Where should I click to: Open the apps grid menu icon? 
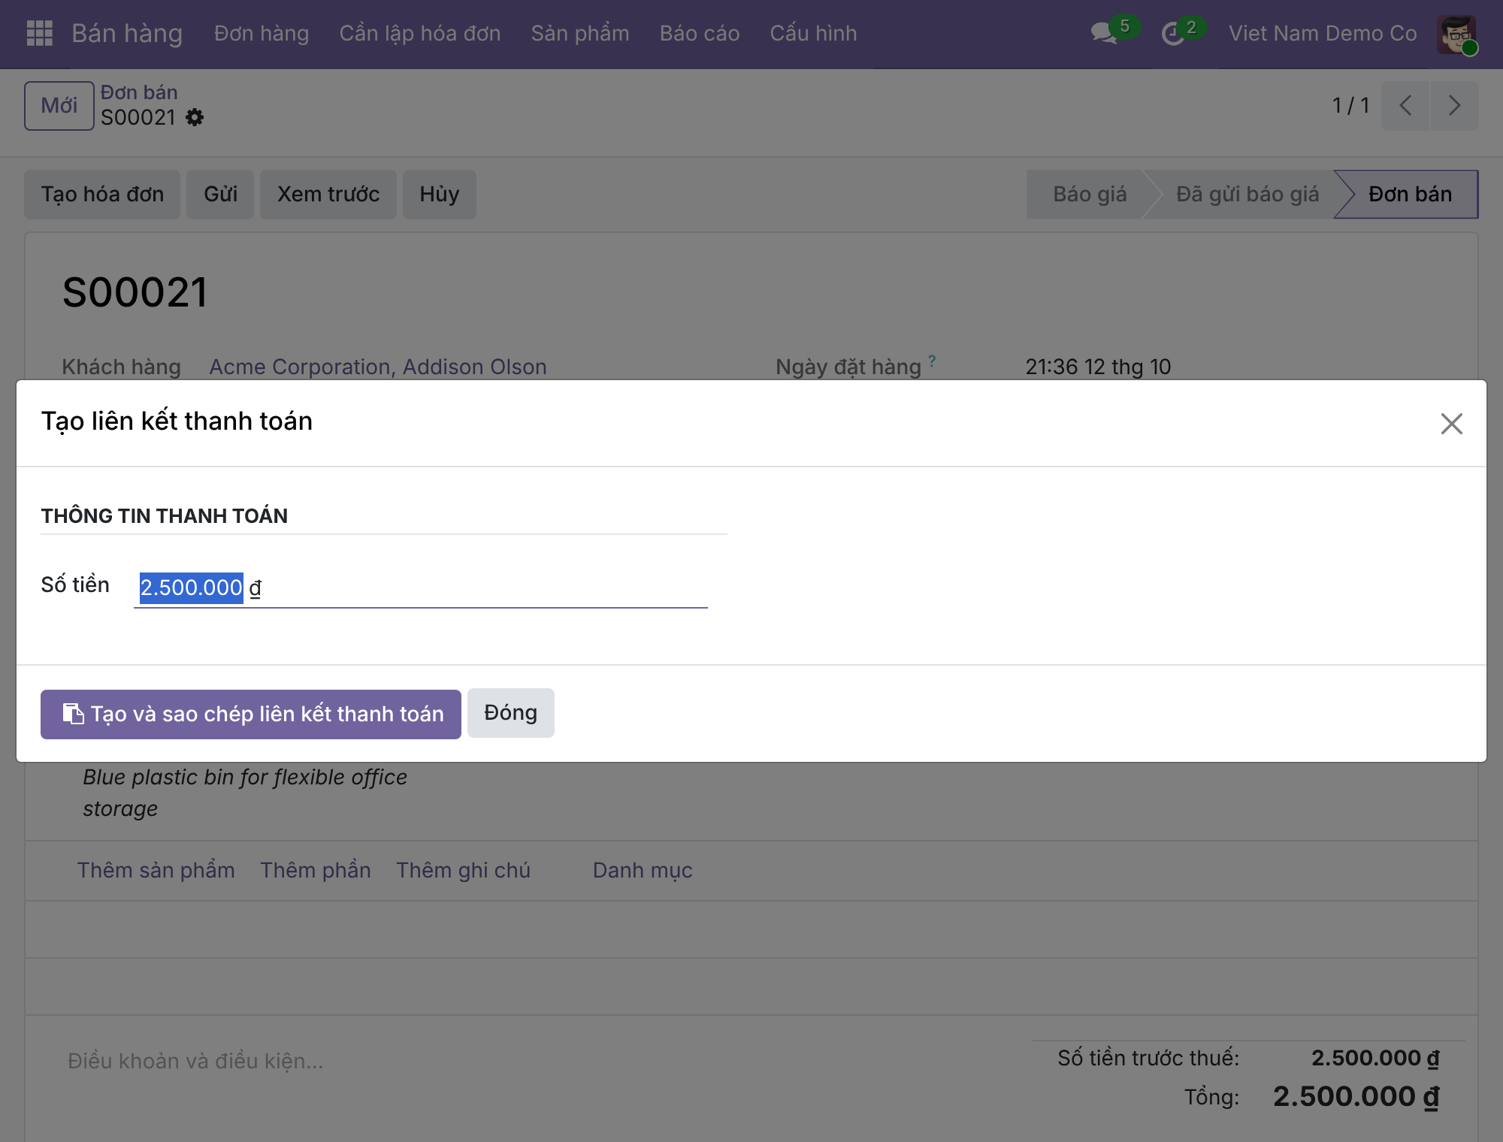39,33
